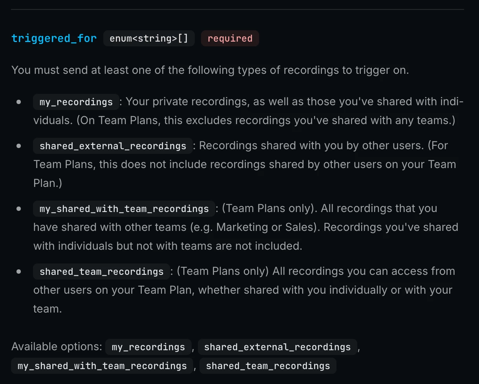479x384 pixels.
Task: Click the horizontal divider line at top
Action: (x=237, y=9)
